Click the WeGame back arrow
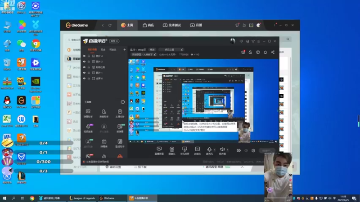The image size is (360, 202). tap(103, 25)
